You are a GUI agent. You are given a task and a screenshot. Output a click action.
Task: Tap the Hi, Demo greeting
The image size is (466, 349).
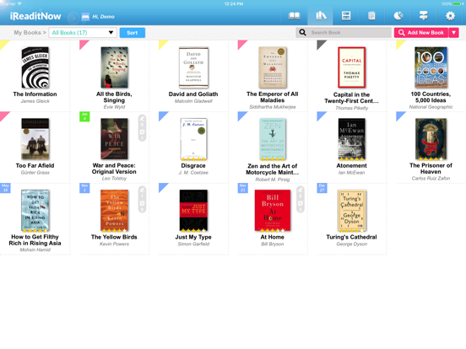(103, 17)
